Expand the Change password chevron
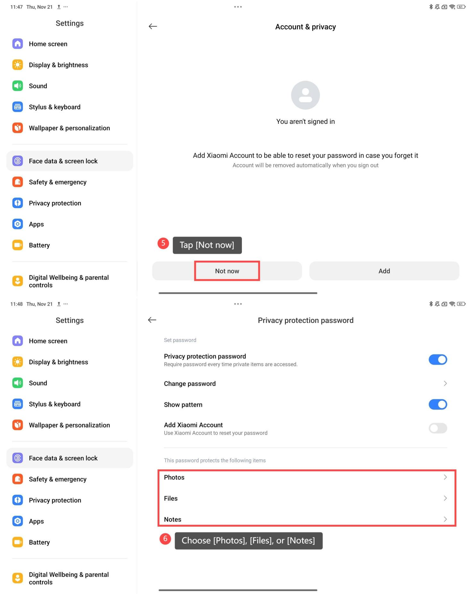This screenshot has width=476, height=594. (445, 383)
